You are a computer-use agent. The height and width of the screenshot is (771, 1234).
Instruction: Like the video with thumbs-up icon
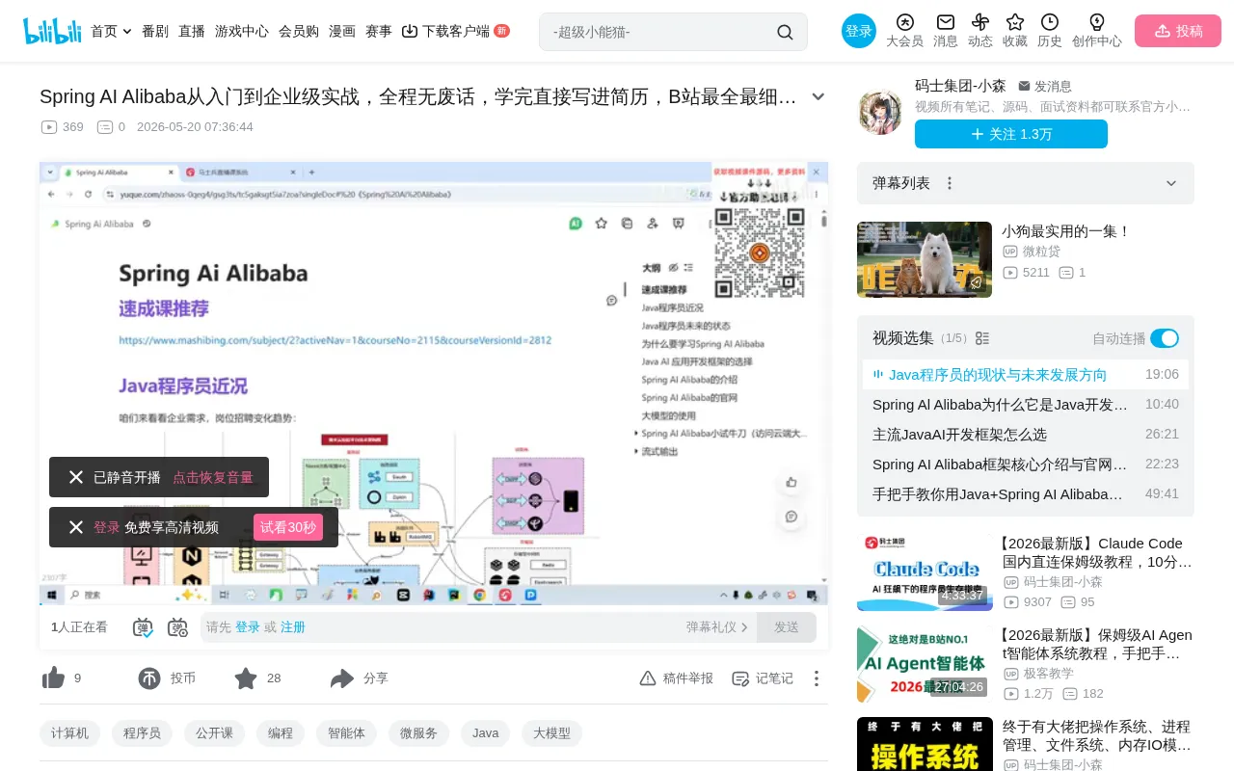(x=54, y=678)
